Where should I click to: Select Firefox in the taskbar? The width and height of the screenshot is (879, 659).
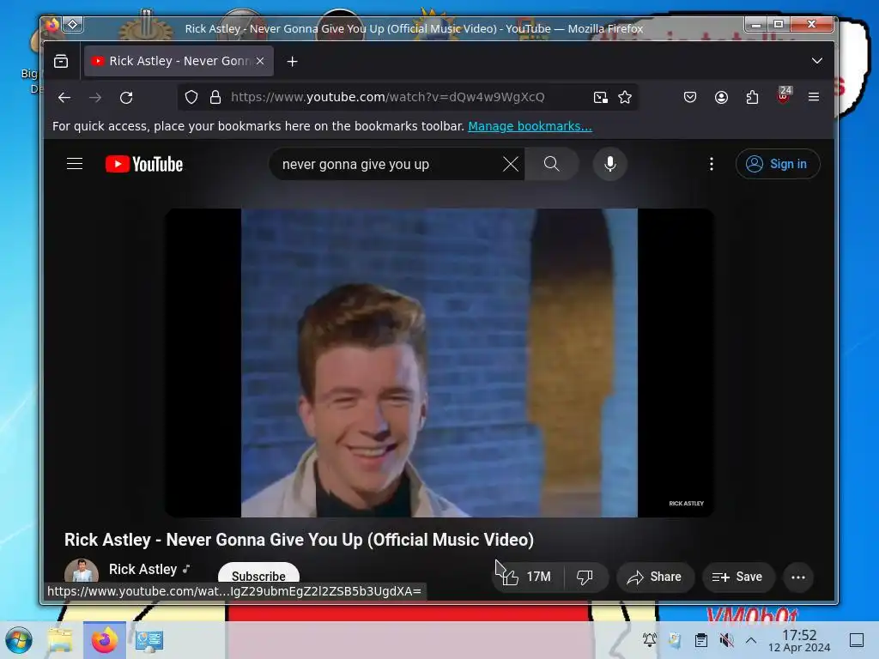click(104, 640)
